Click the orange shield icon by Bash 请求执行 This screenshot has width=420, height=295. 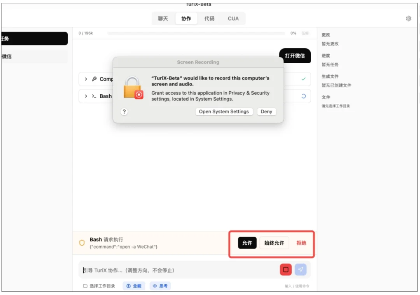(81, 243)
